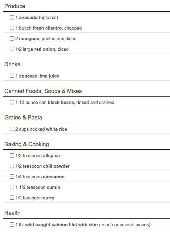Mark cinnamon as checked

point(12,177)
